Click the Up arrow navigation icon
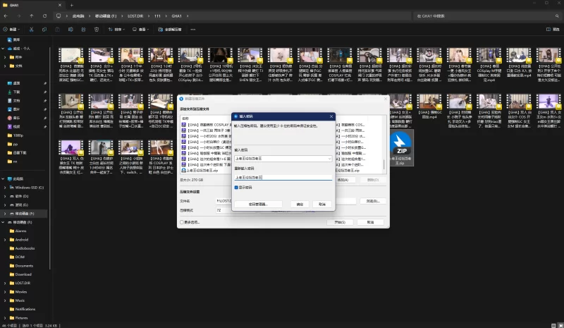The height and width of the screenshot is (328, 564). pos(32,15)
